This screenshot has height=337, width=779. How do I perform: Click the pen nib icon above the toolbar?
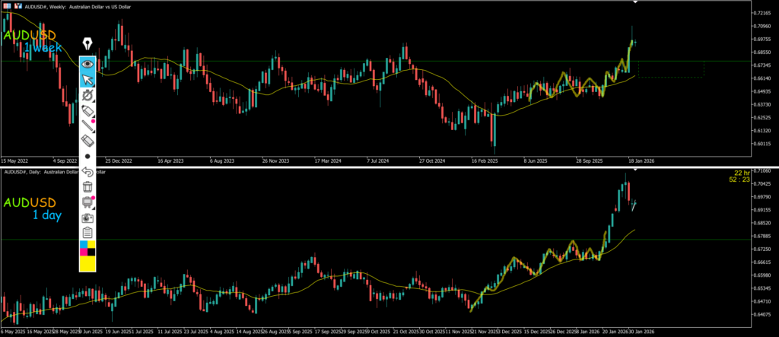(87, 43)
